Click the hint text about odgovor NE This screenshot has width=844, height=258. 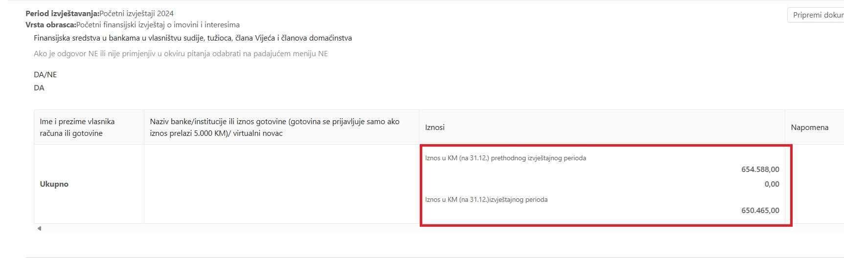point(181,54)
